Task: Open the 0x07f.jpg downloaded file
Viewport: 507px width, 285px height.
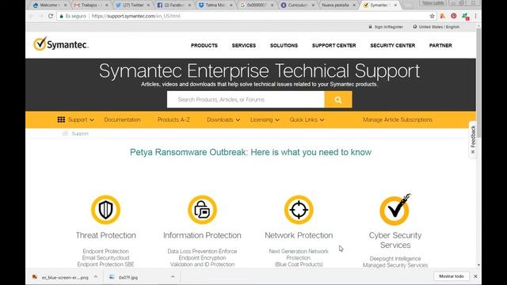Action: [125, 277]
